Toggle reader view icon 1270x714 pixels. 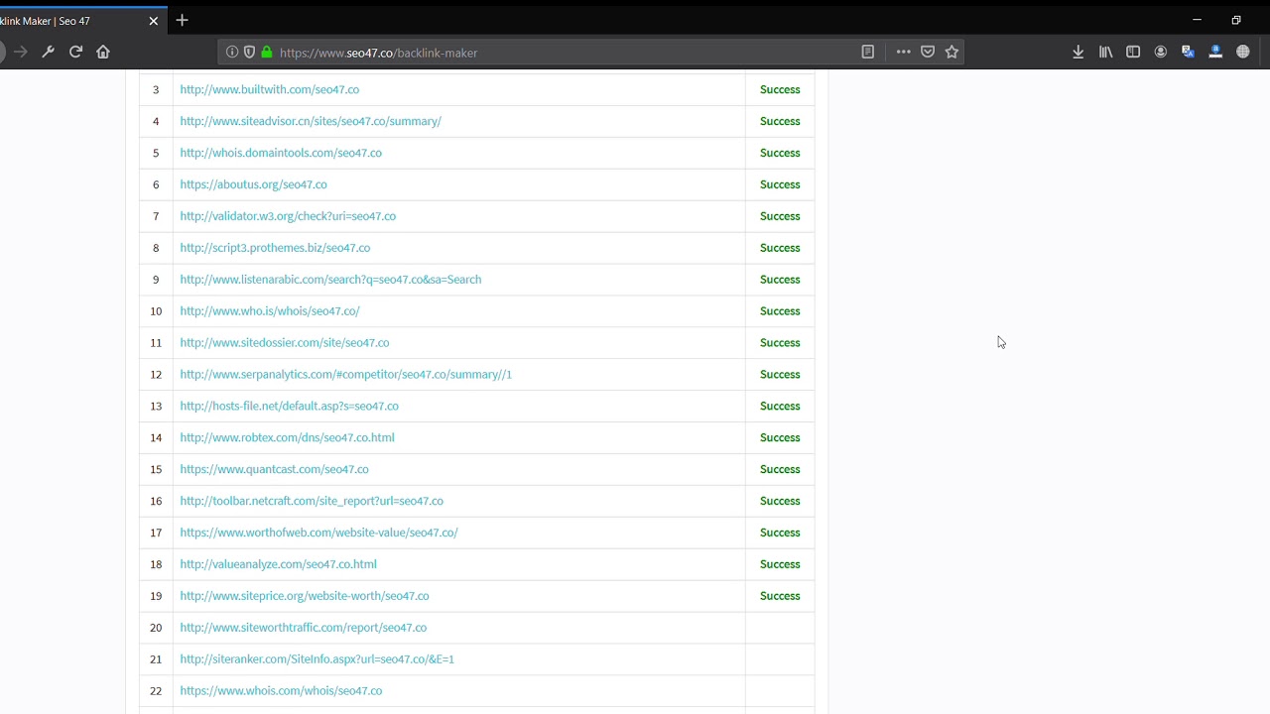(x=868, y=52)
